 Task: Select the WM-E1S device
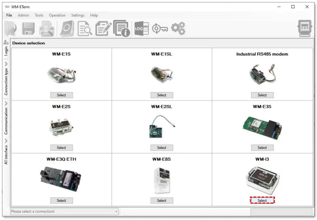click(61, 95)
